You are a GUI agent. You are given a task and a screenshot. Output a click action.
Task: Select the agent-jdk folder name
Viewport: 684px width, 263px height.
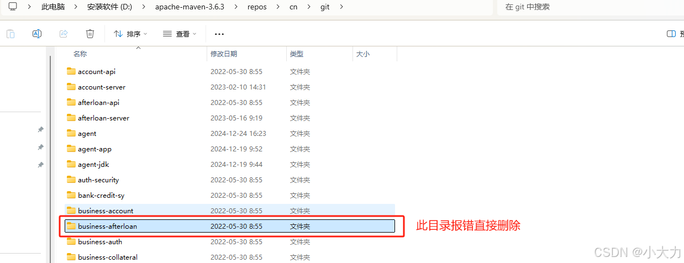point(93,165)
